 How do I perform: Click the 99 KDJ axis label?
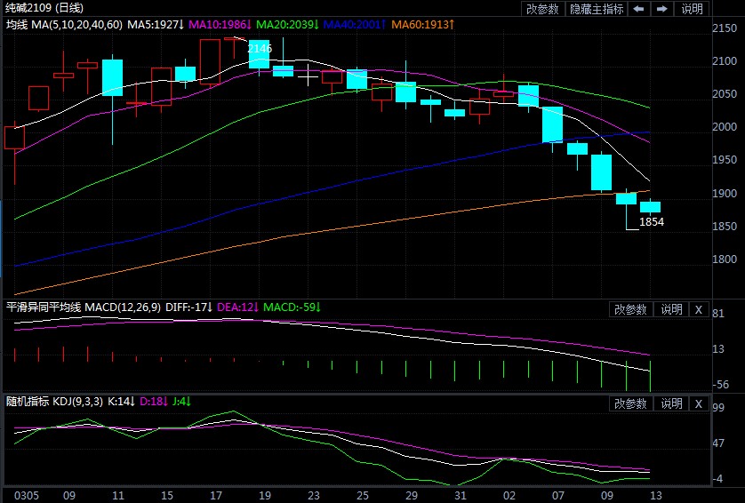tap(718, 408)
